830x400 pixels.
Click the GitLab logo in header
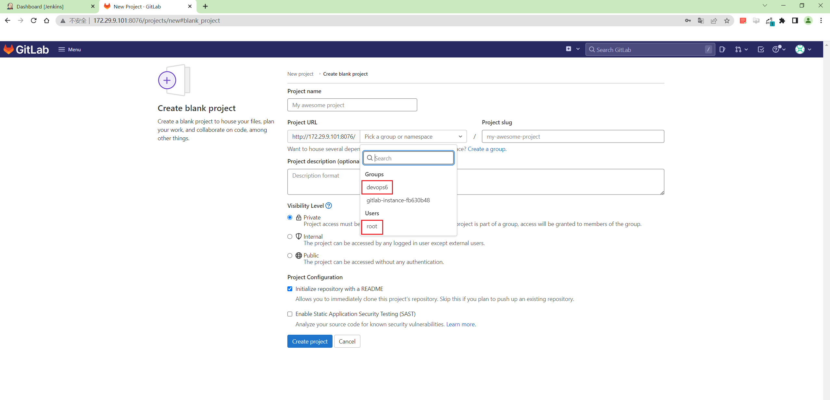pyautogui.click(x=26, y=49)
